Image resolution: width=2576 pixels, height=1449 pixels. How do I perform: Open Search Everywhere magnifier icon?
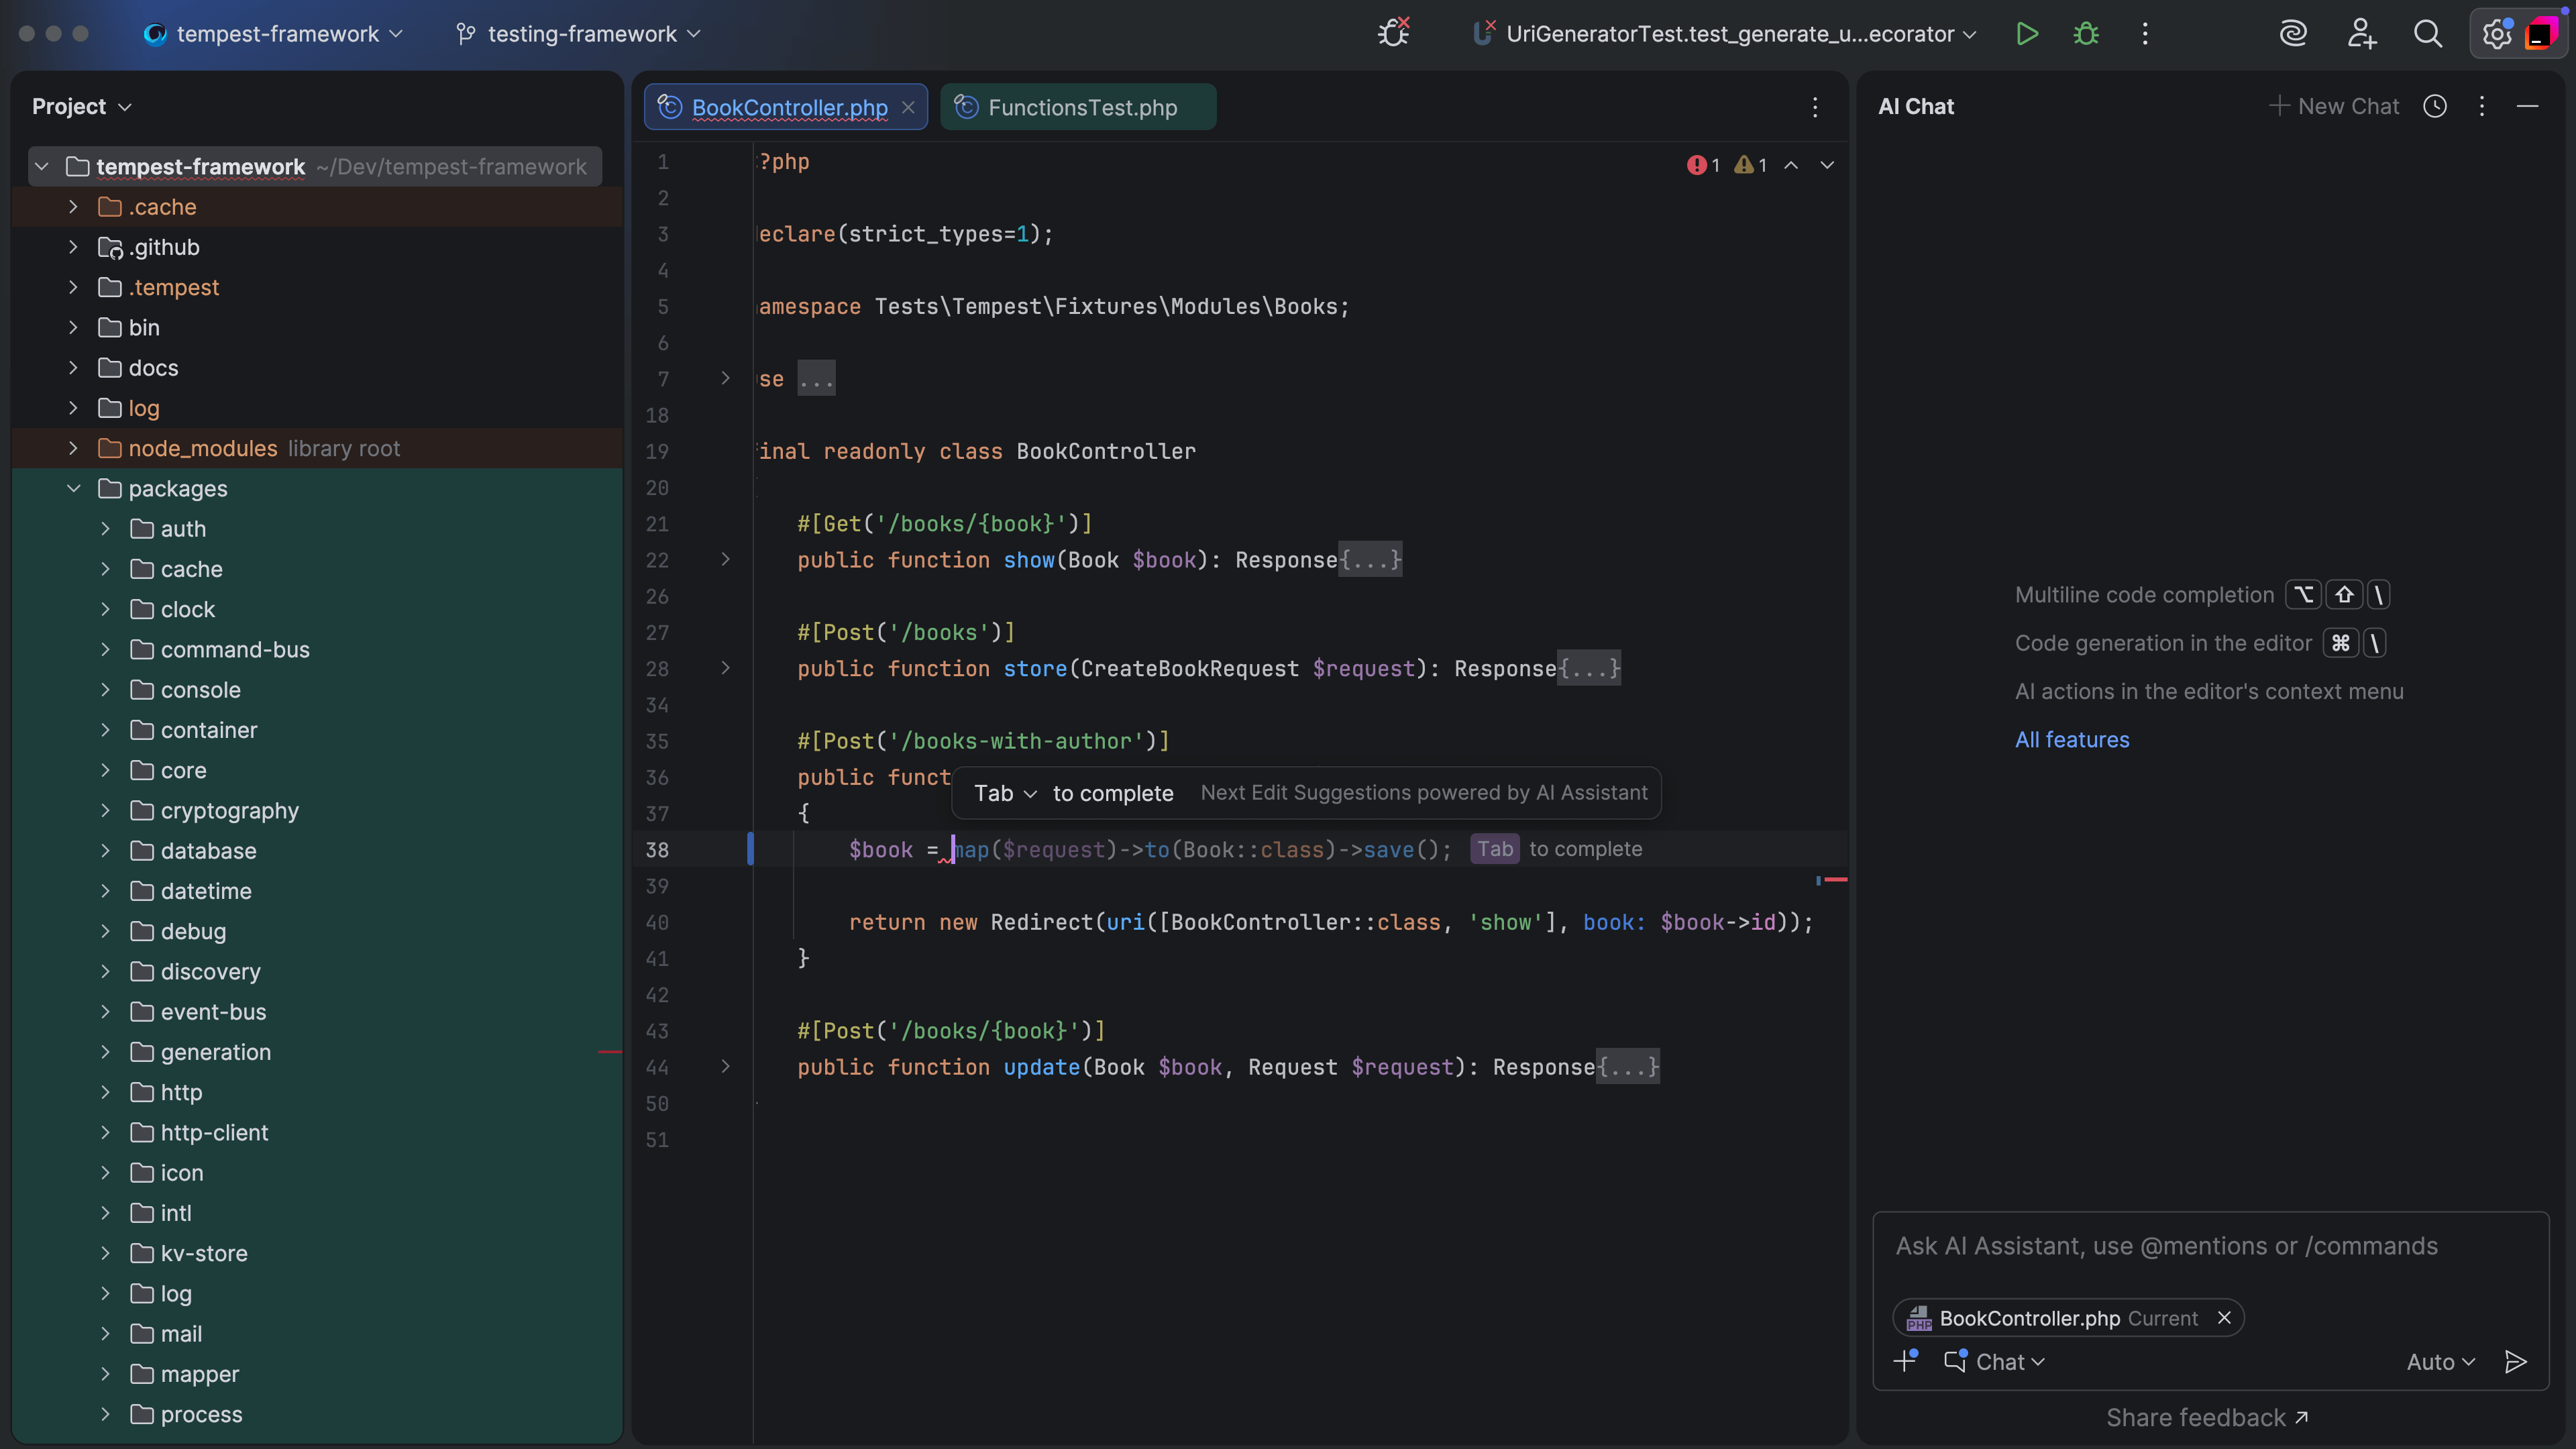tap(2429, 33)
